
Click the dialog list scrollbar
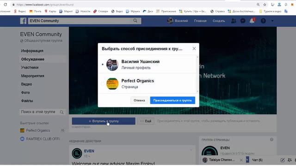[x=197, y=74]
